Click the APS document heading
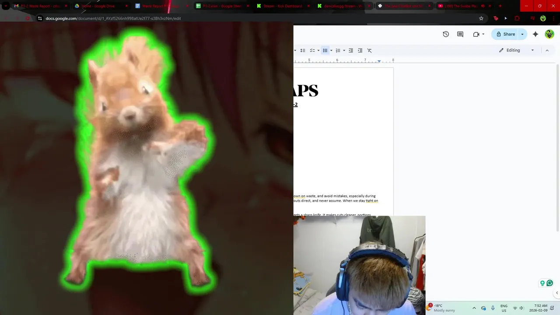560x315 pixels. 306,91
